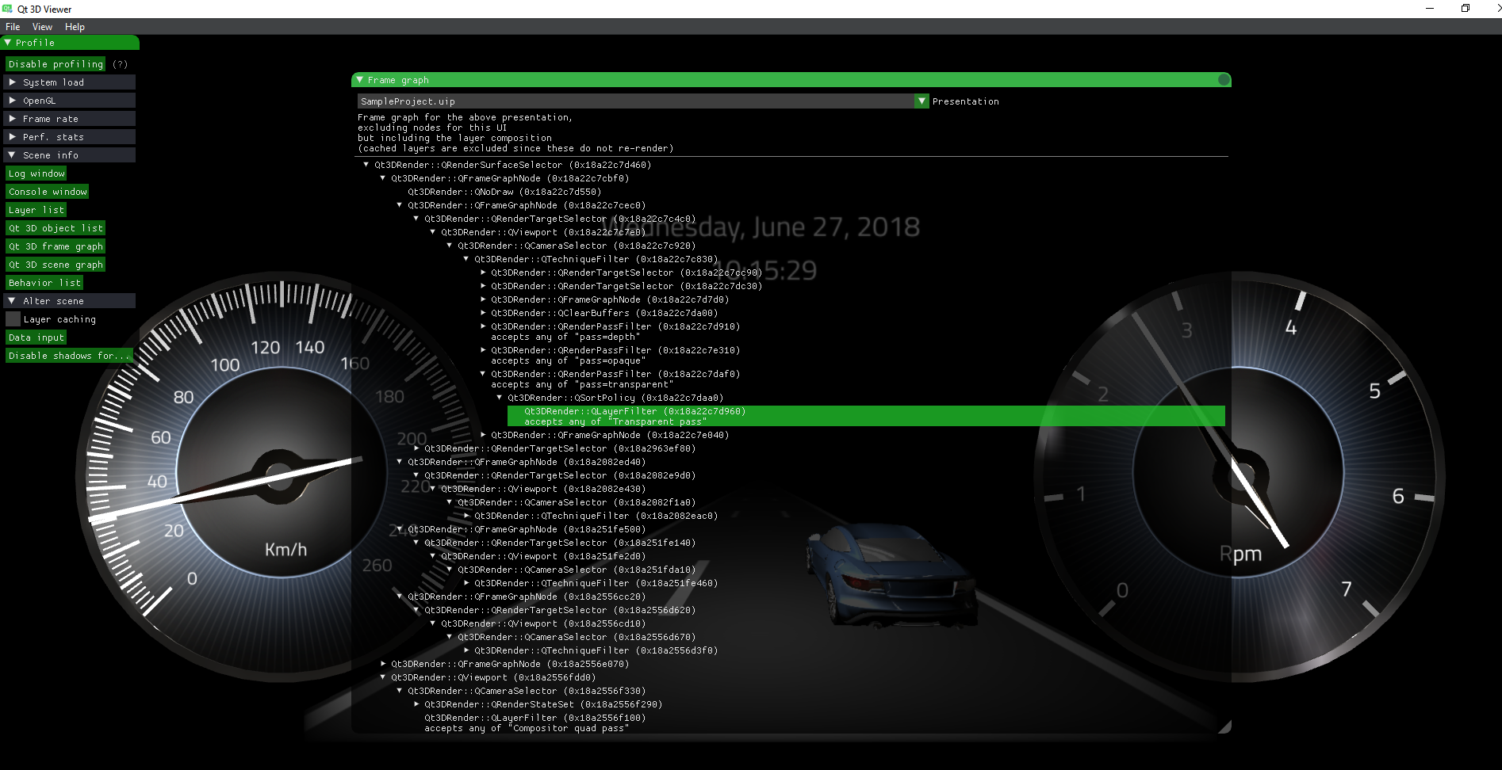Collapse the Scene info section

coord(13,155)
